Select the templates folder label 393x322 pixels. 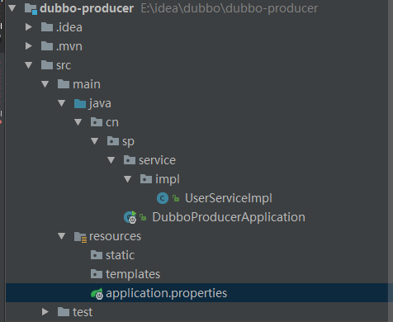coord(133,274)
